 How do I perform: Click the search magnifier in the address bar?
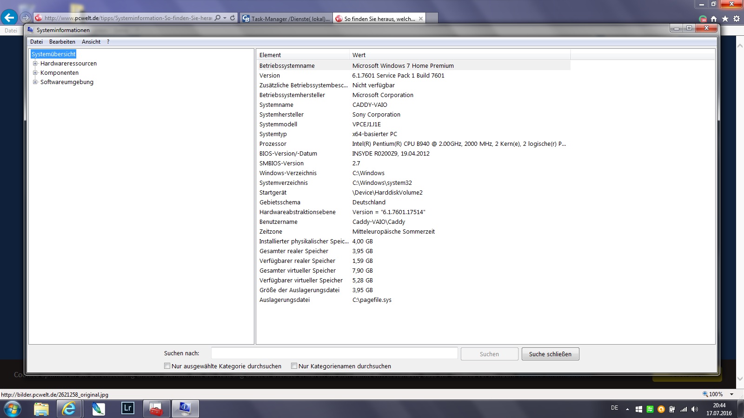pos(217,18)
